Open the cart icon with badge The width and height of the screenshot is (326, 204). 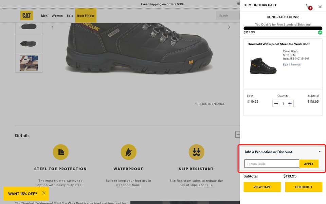pos(309,7)
